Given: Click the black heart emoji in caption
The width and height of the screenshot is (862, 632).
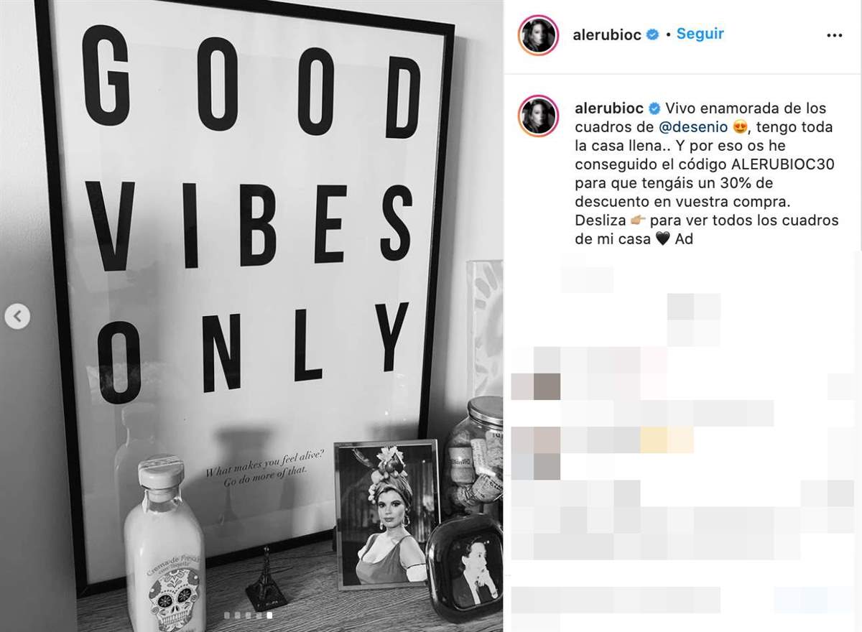Looking at the screenshot, I should 664,239.
